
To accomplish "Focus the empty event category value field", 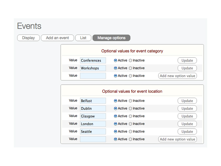I will click(93, 76).
